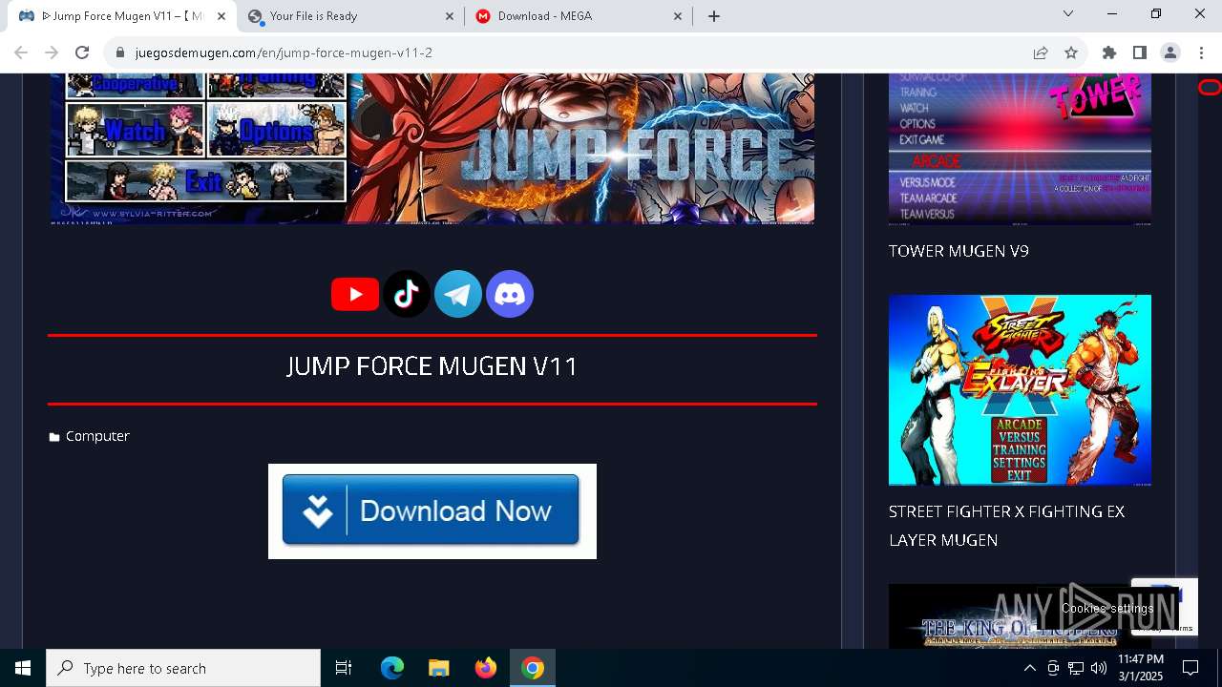Viewport: 1222px width, 687px height.
Task: Close the Your File is Ready tab
Action: [x=451, y=16]
